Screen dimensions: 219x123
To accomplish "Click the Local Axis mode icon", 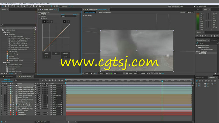I will 51,6.
